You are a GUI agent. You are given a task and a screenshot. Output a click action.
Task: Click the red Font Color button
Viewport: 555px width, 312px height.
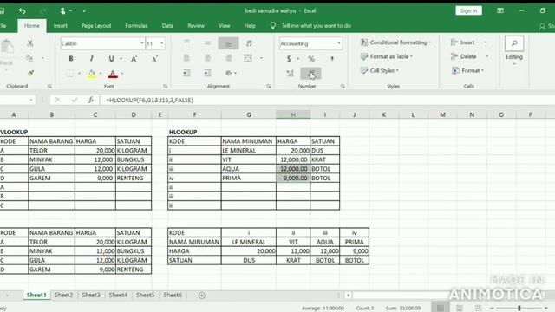tap(113, 73)
